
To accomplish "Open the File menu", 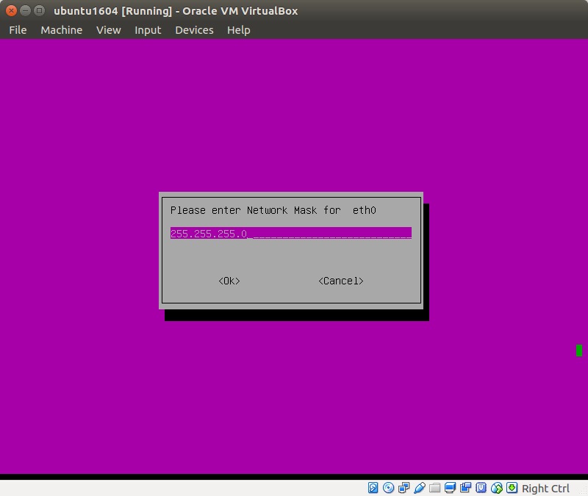I will tap(18, 30).
